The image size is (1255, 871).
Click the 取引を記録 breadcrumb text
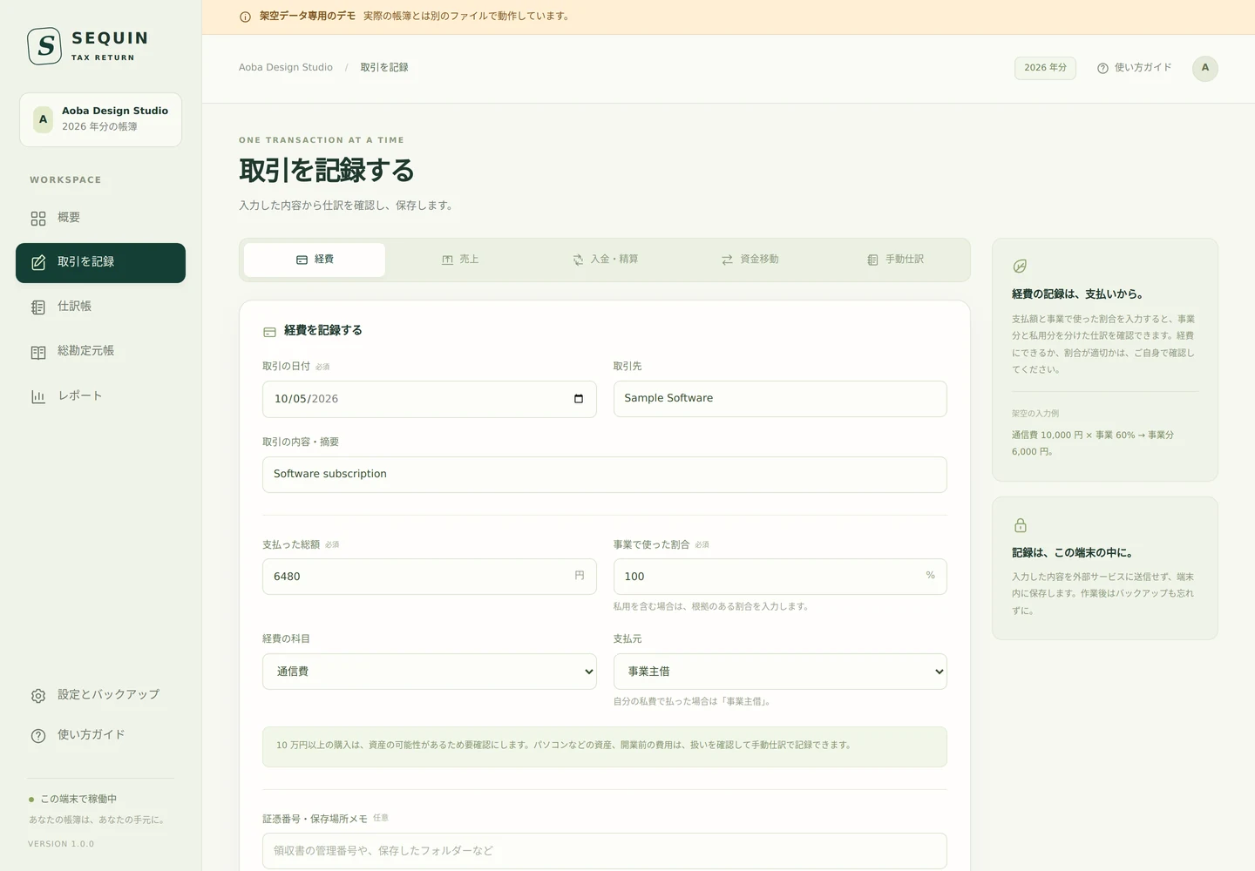[384, 68]
